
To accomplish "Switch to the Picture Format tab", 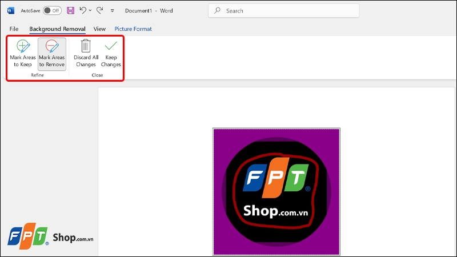I will coord(133,29).
